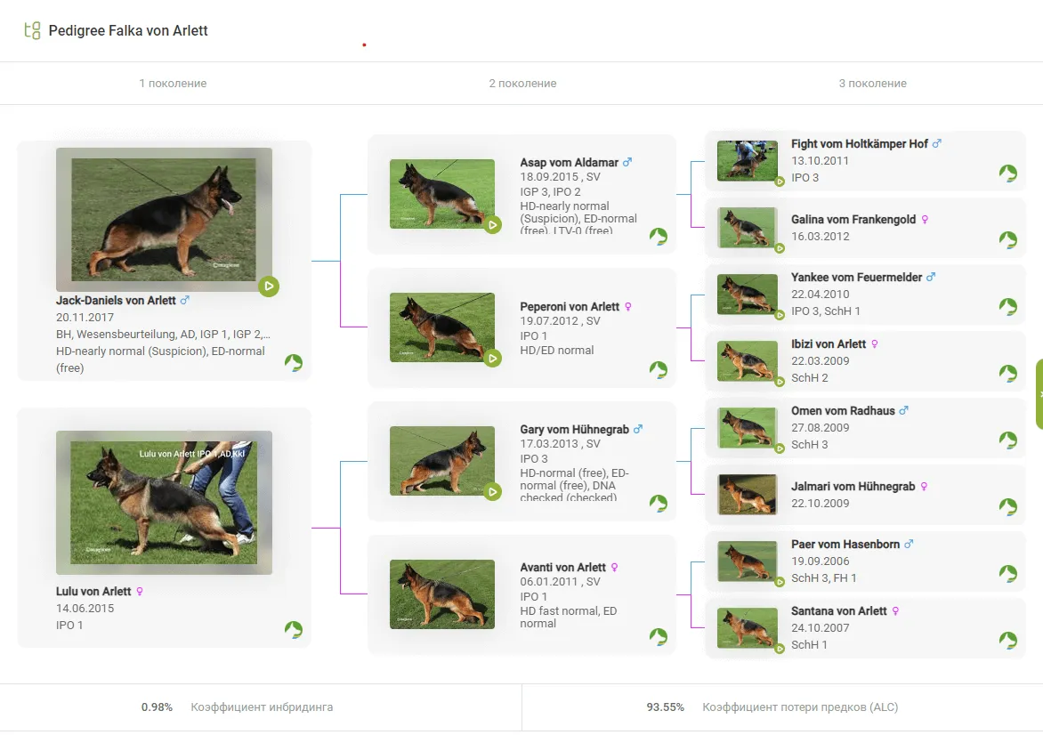1043x735 pixels.
Task: Select the '3 поколение' column header
Action: [x=872, y=84]
